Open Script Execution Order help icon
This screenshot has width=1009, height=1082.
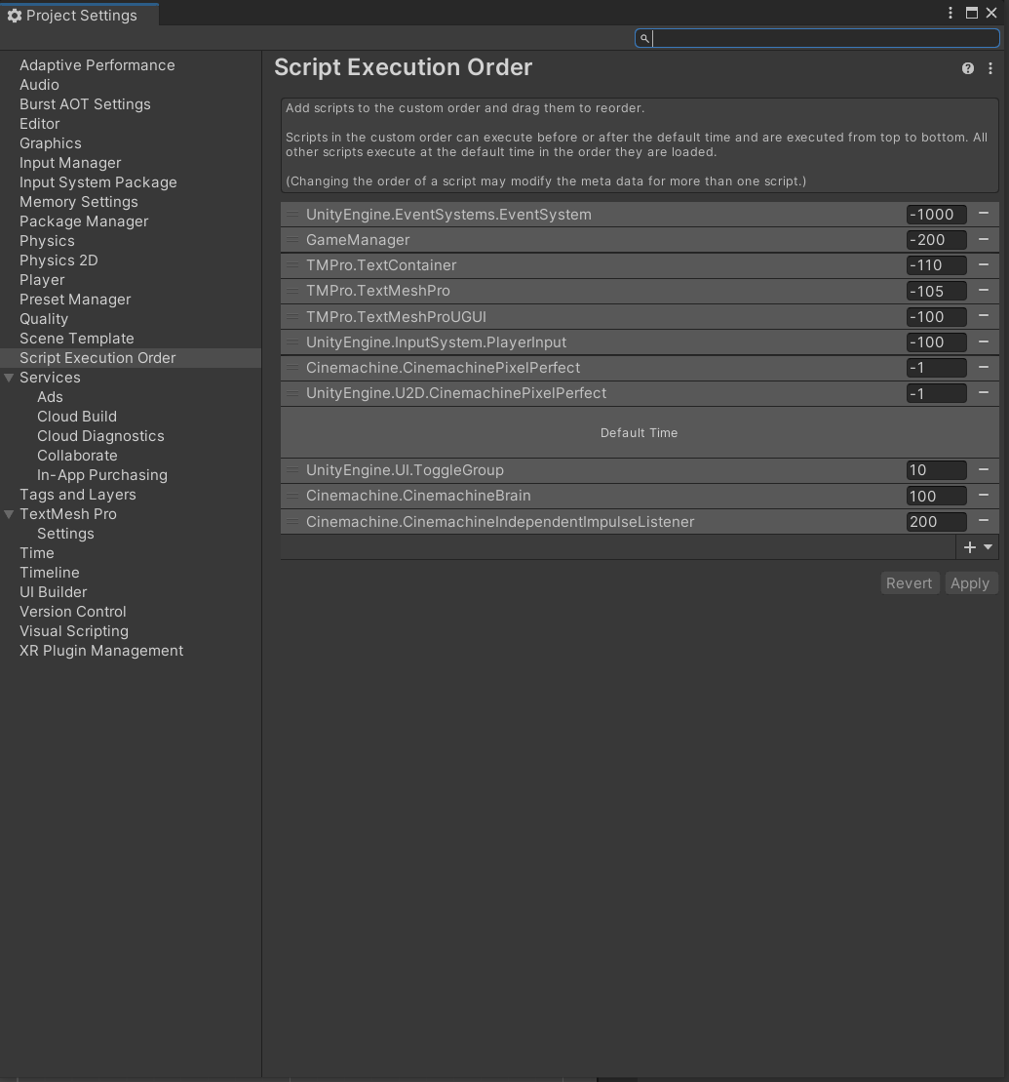pyautogui.click(x=968, y=68)
